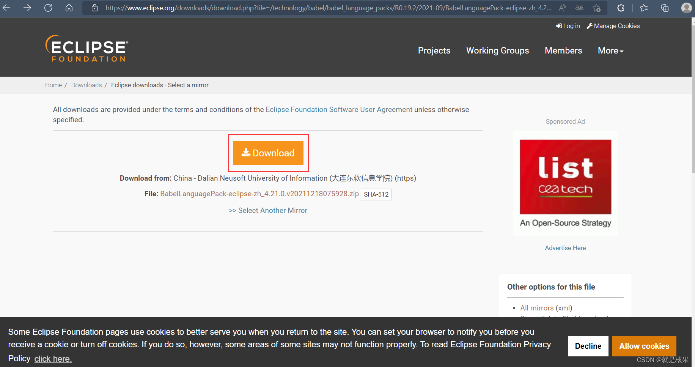Go to the Downloads breadcrumb

[86, 85]
